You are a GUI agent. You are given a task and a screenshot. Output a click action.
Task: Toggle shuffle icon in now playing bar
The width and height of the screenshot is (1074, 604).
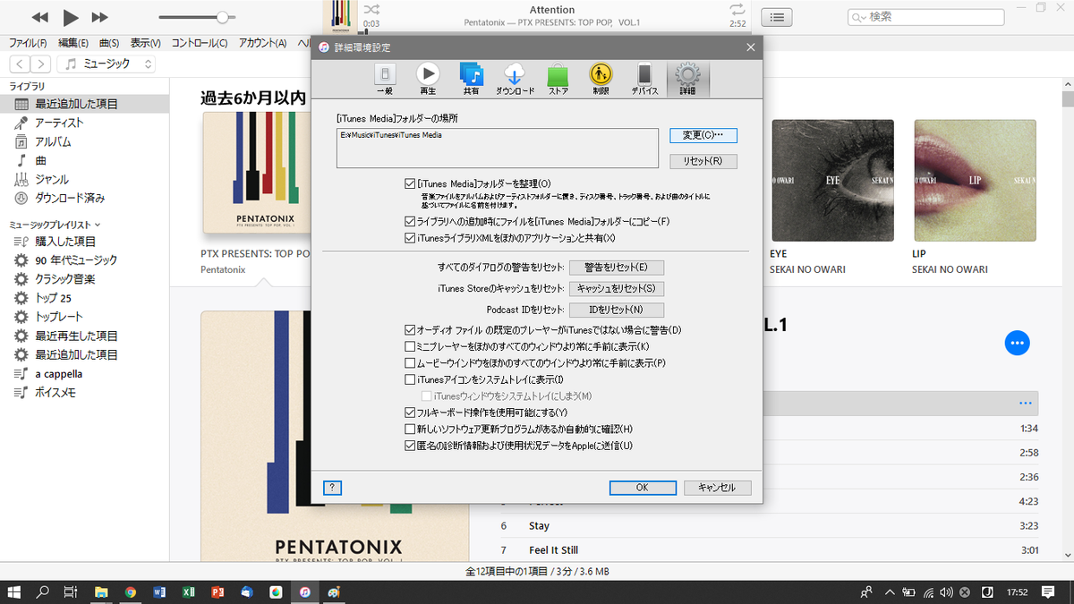tap(371, 9)
